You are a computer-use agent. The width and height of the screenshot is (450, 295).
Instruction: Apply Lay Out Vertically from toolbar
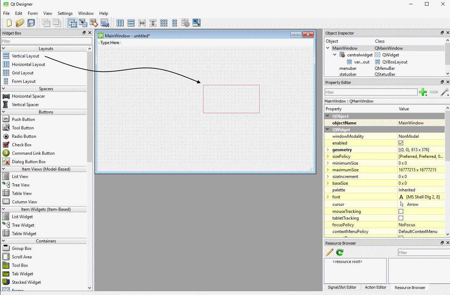coord(131,23)
